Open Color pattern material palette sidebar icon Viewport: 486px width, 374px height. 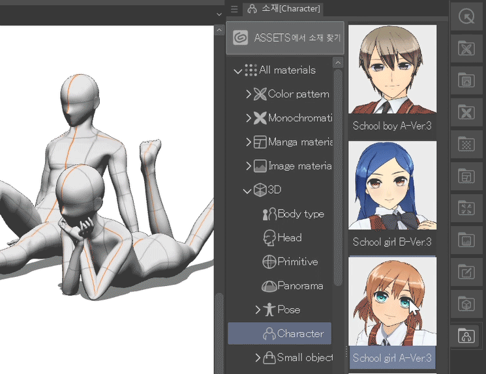(466, 48)
